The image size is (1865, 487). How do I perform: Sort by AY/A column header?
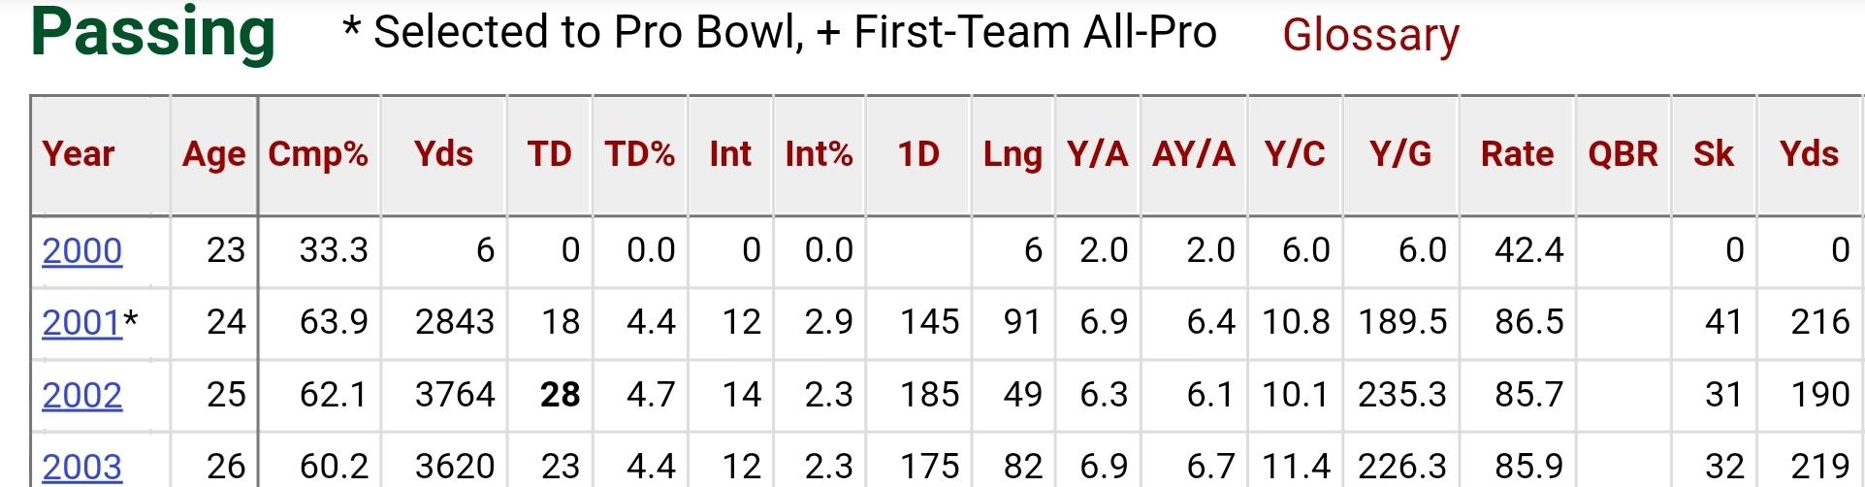(1194, 154)
